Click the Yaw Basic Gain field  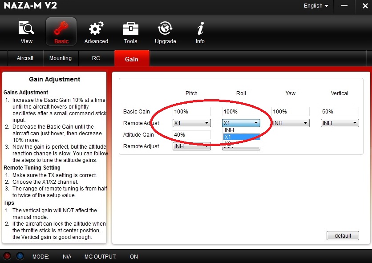[291, 112]
